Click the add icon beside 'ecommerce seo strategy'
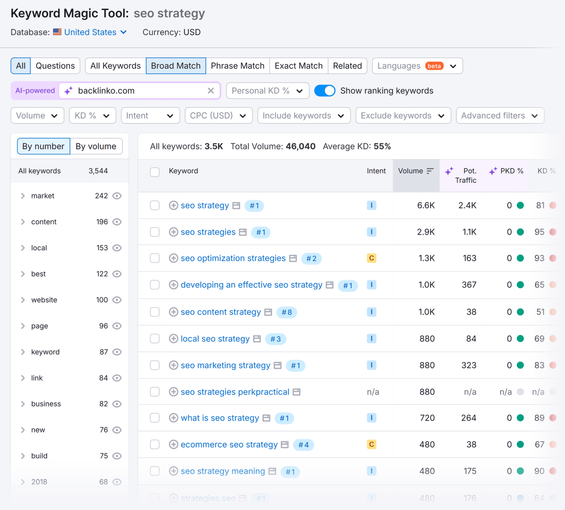This screenshot has width=565, height=510. tap(174, 445)
